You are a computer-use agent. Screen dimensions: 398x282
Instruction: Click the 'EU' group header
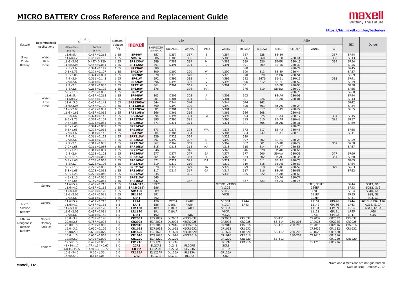pos(243,41)
